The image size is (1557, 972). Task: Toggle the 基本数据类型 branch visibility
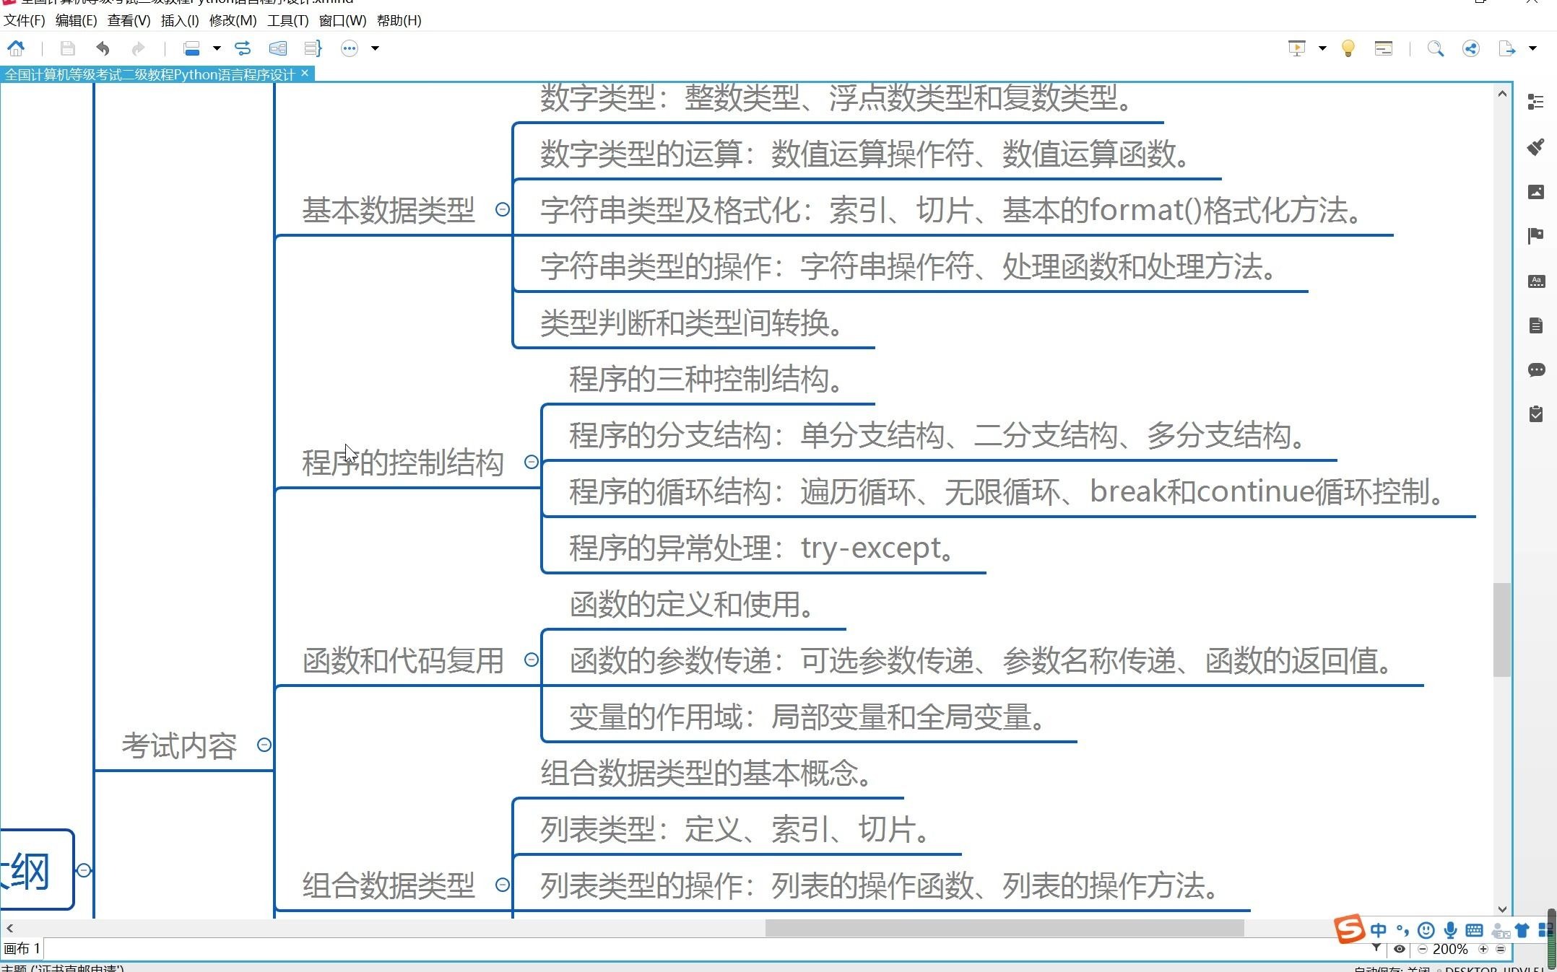(x=502, y=209)
